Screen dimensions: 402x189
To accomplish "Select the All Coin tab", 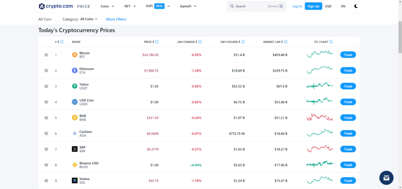I will pos(45,19).
